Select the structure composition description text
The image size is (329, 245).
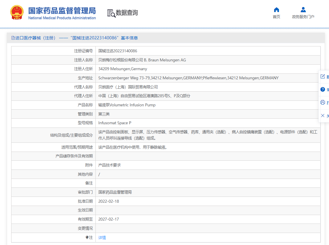[208, 135]
